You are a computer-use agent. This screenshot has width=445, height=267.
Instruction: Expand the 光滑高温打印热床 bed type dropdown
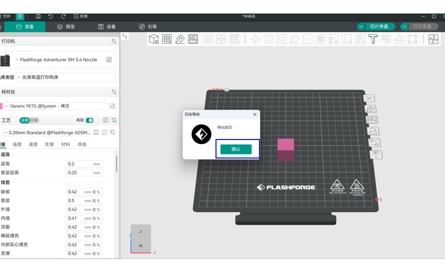(x=65, y=77)
